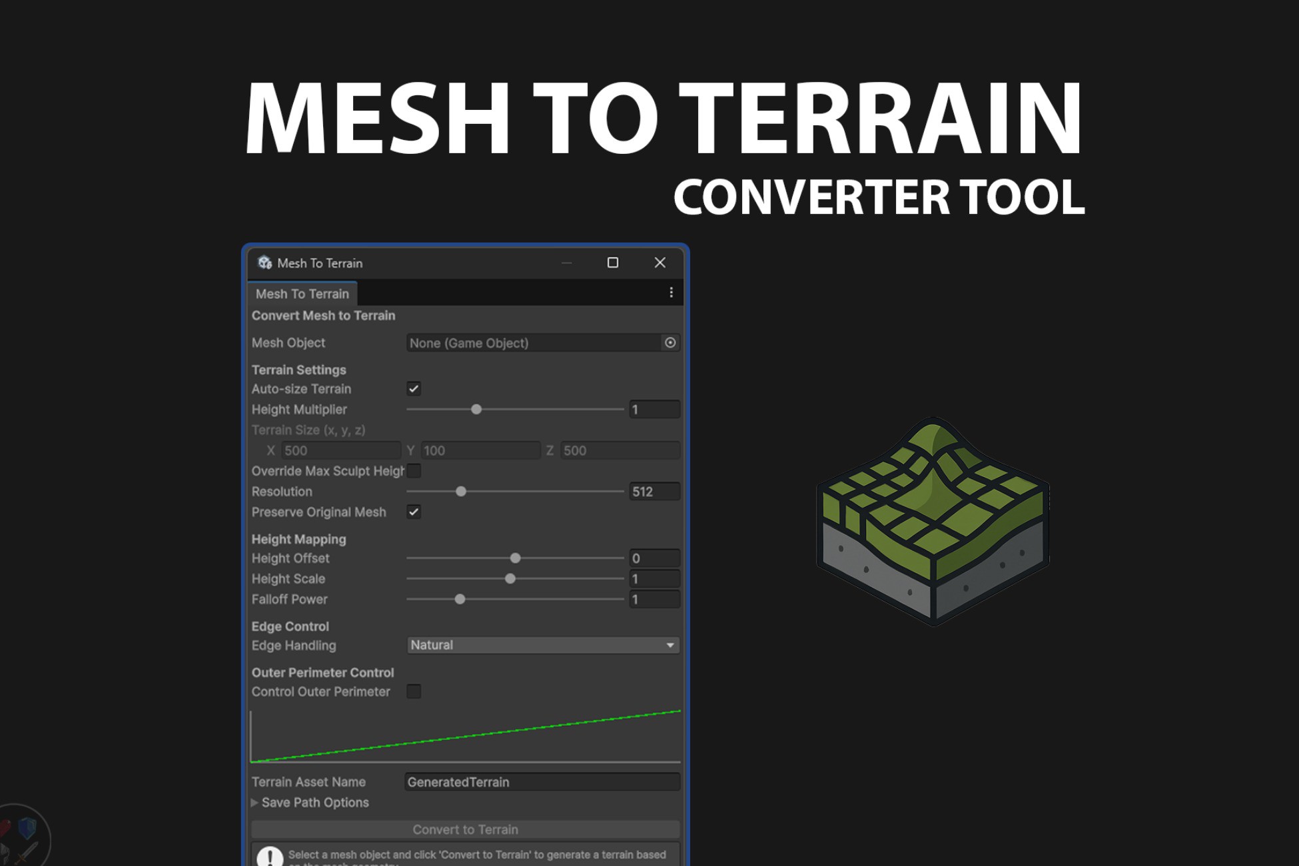Select the Mesh To Terrain tab
The image size is (1299, 866).
click(x=302, y=294)
